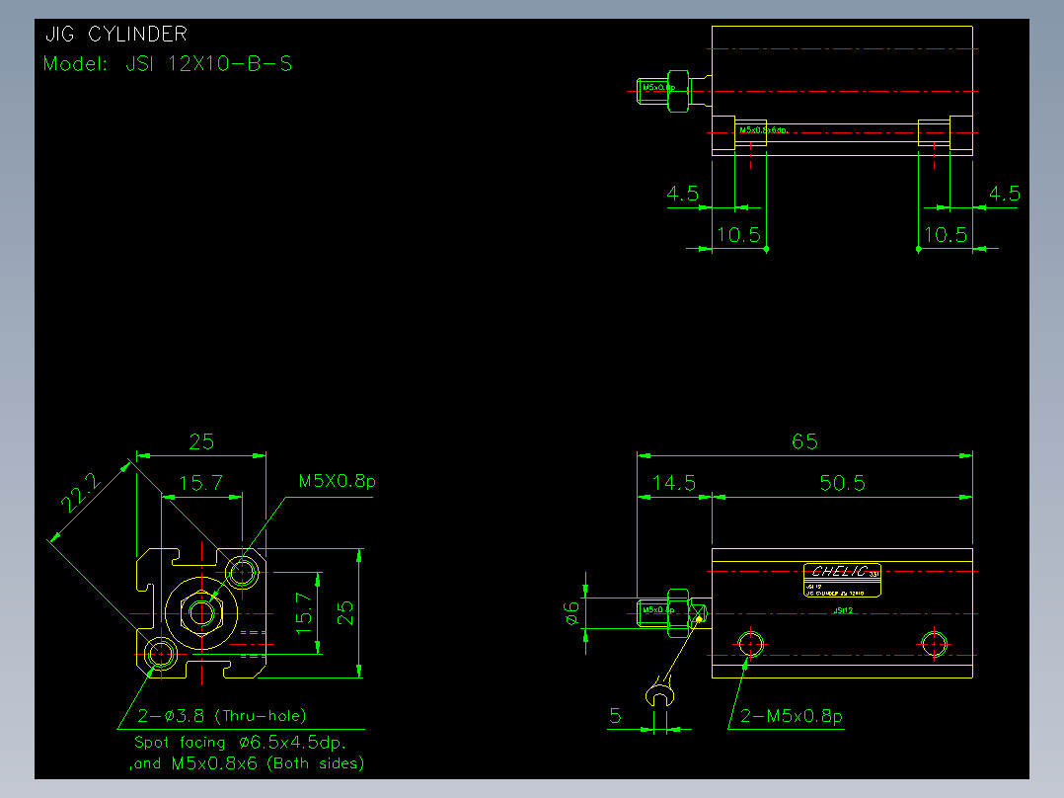Viewport: 1064px width, 798px height.
Task: Select the small "JSI12" text on the body
Action: (x=843, y=610)
